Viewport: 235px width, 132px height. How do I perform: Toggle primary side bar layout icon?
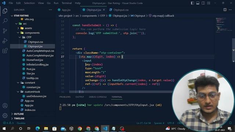pyautogui.click(x=192, y=3)
